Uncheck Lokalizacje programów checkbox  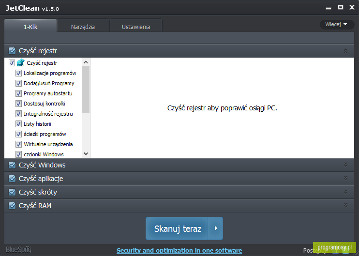click(x=18, y=73)
